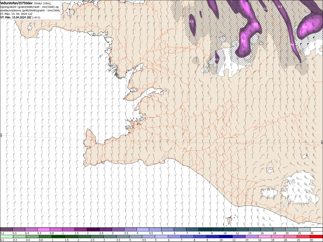Pick the white swatch above 30 in upper legend
This screenshot has width=323, height=242.
(x=317, y=229)
